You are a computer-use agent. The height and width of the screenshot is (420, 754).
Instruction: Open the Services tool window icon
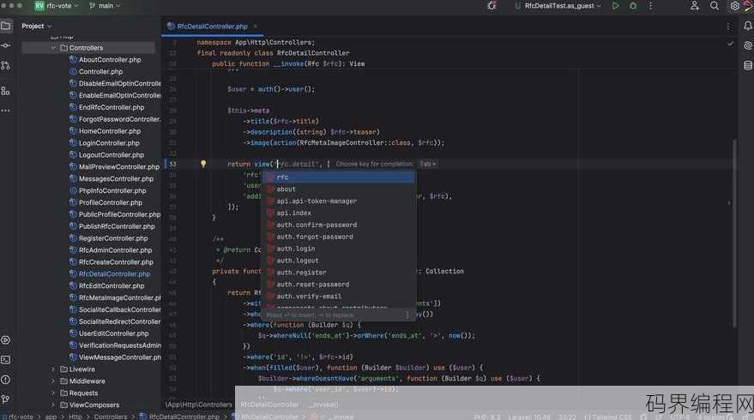[6, 340]
